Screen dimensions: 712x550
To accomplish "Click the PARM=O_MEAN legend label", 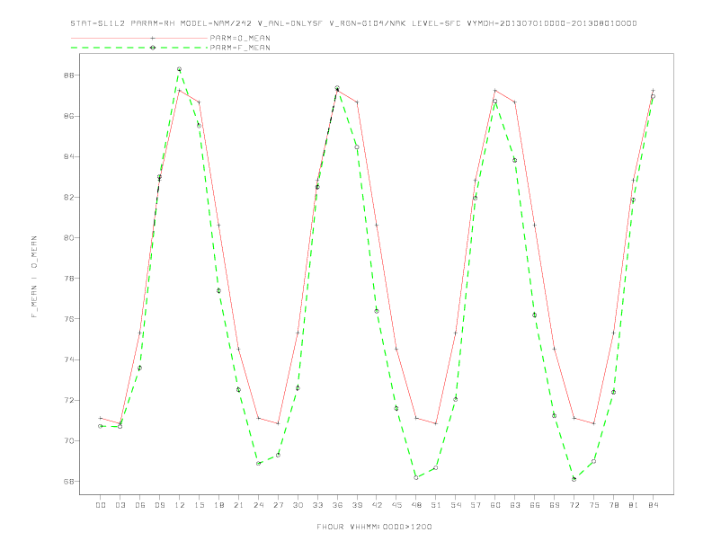I will coord(240,38).
